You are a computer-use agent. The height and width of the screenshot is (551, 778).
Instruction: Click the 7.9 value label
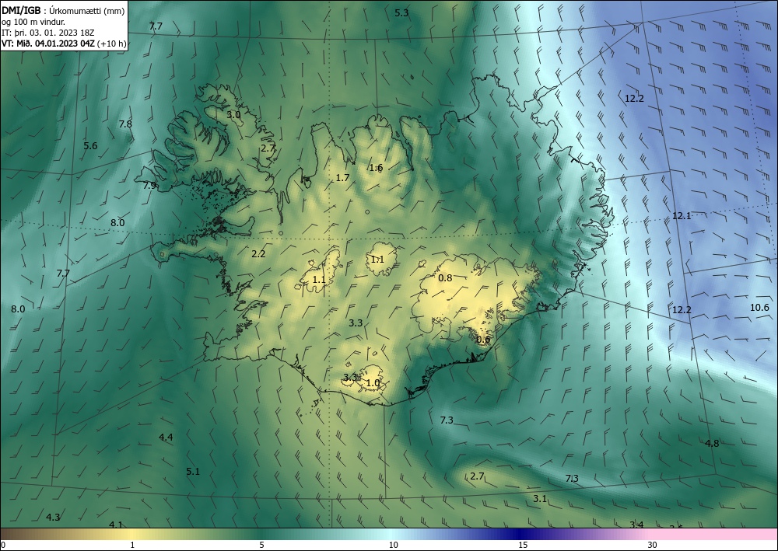[149, 185]
